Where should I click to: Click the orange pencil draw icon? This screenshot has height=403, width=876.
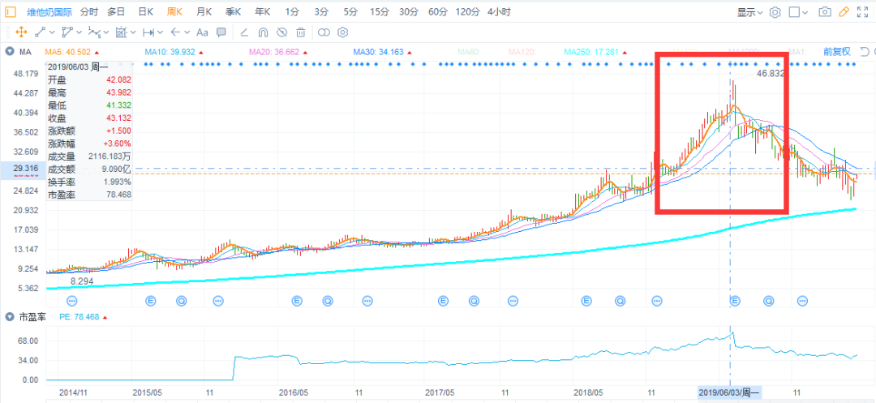coord(844,12)
